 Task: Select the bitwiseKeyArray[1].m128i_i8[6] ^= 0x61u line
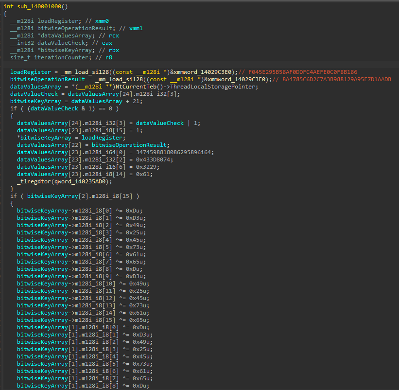point(85,371)
